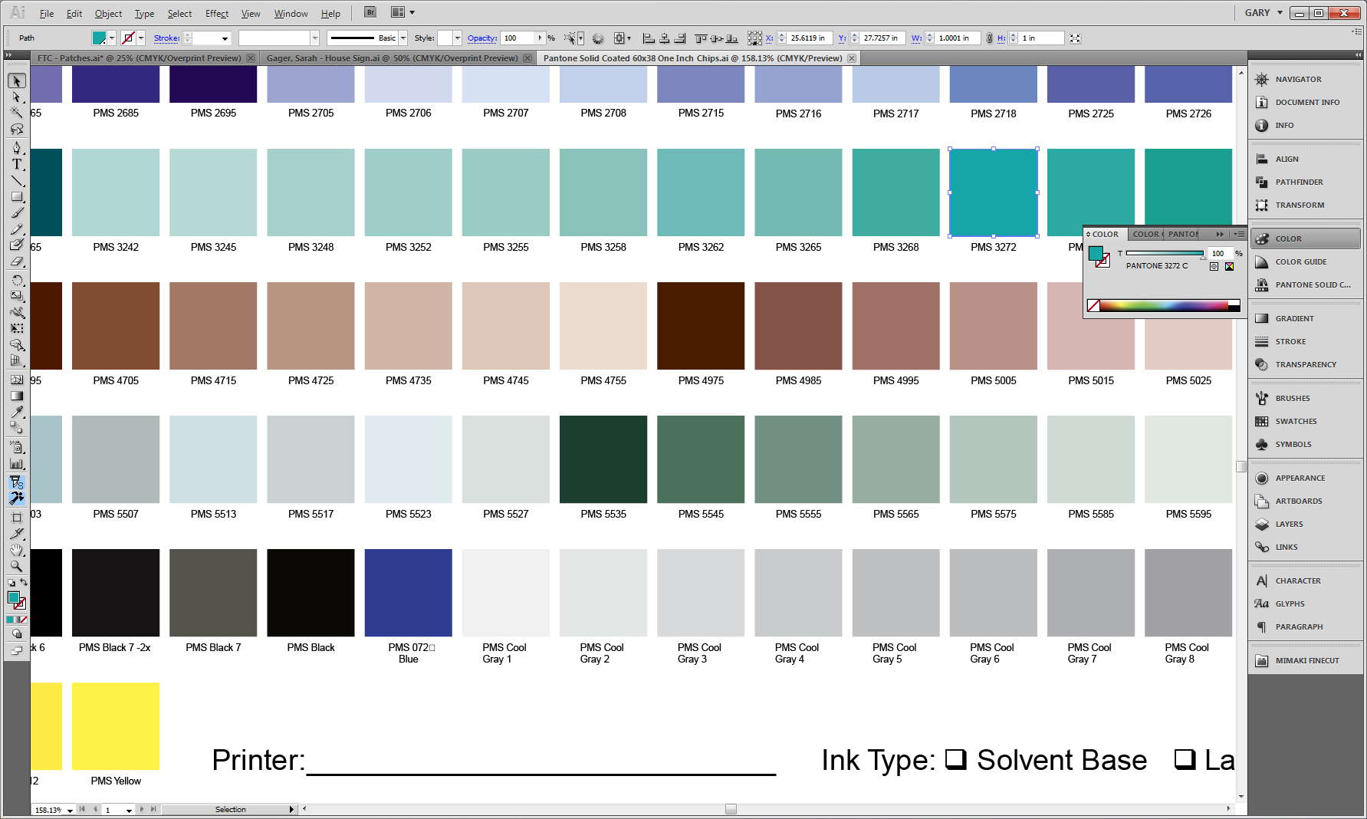Select the Eraser tool
The width and height of the screenshot is (1367, 819).
pos(17,261)
